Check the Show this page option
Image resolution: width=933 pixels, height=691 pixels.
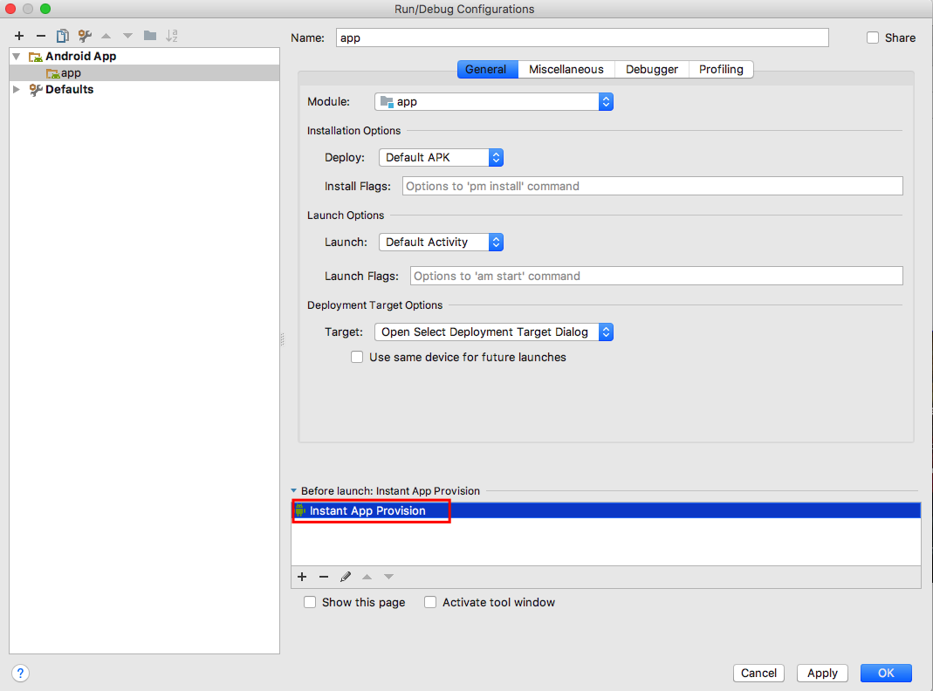[310, 602]
